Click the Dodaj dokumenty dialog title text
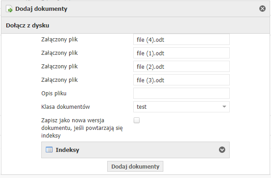The image size is (271, 178). point(41,9)
